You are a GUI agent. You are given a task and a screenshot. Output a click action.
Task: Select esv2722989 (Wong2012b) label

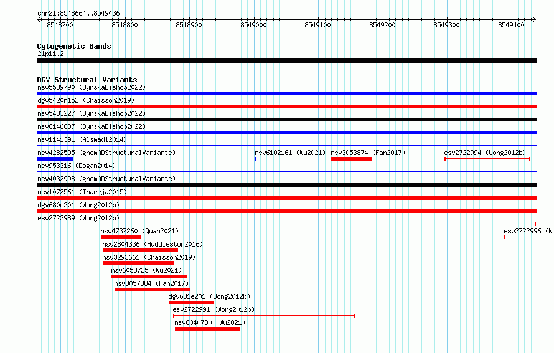(78, 218)
